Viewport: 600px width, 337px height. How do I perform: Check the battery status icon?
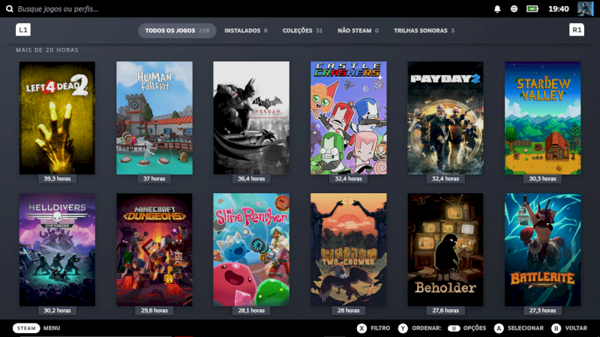(532, 9)
